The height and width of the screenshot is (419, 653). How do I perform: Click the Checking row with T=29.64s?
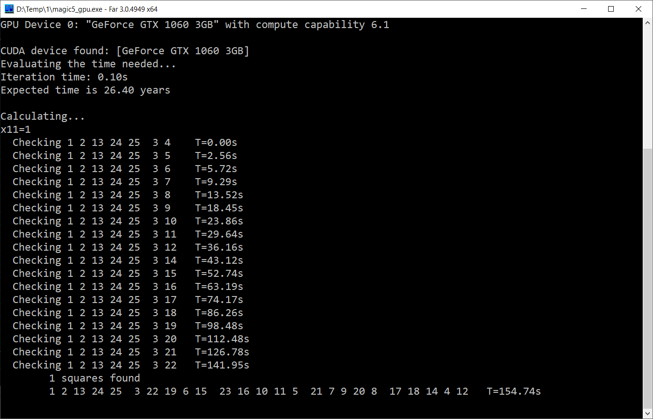click(128, 234)
